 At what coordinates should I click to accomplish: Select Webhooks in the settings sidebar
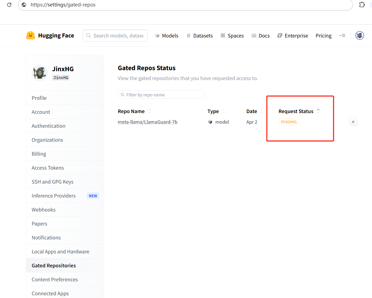65,210
